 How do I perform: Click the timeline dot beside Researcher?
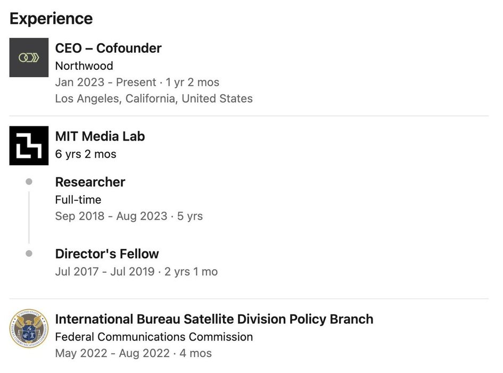point(29,182)
